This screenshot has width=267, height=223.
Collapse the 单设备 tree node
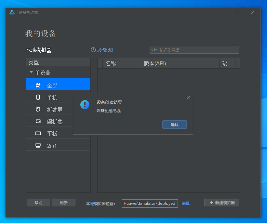click(31, 72)
